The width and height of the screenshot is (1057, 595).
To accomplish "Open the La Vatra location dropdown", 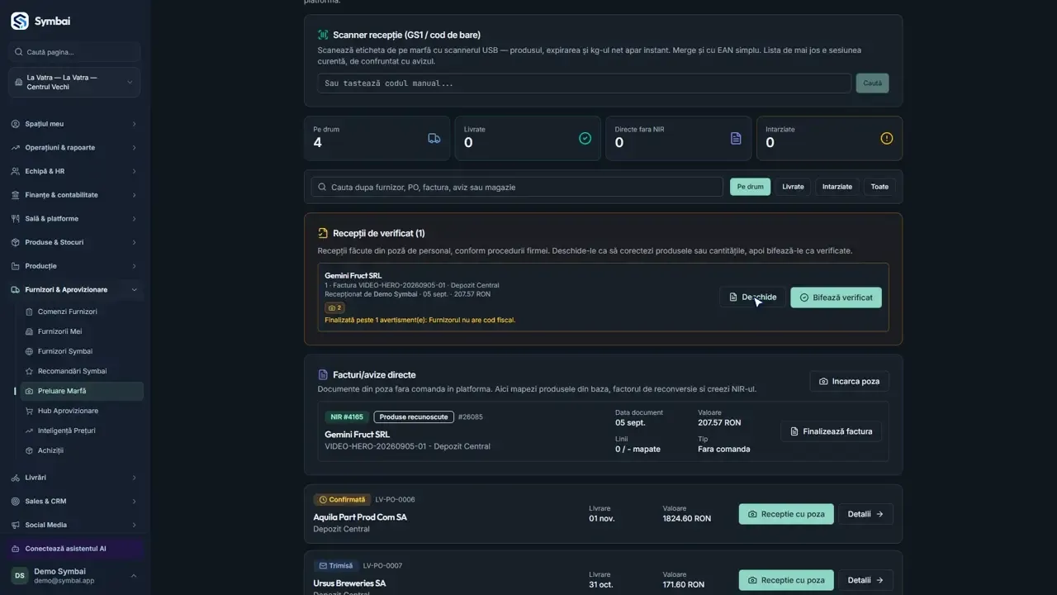I will tap(74, 83).
